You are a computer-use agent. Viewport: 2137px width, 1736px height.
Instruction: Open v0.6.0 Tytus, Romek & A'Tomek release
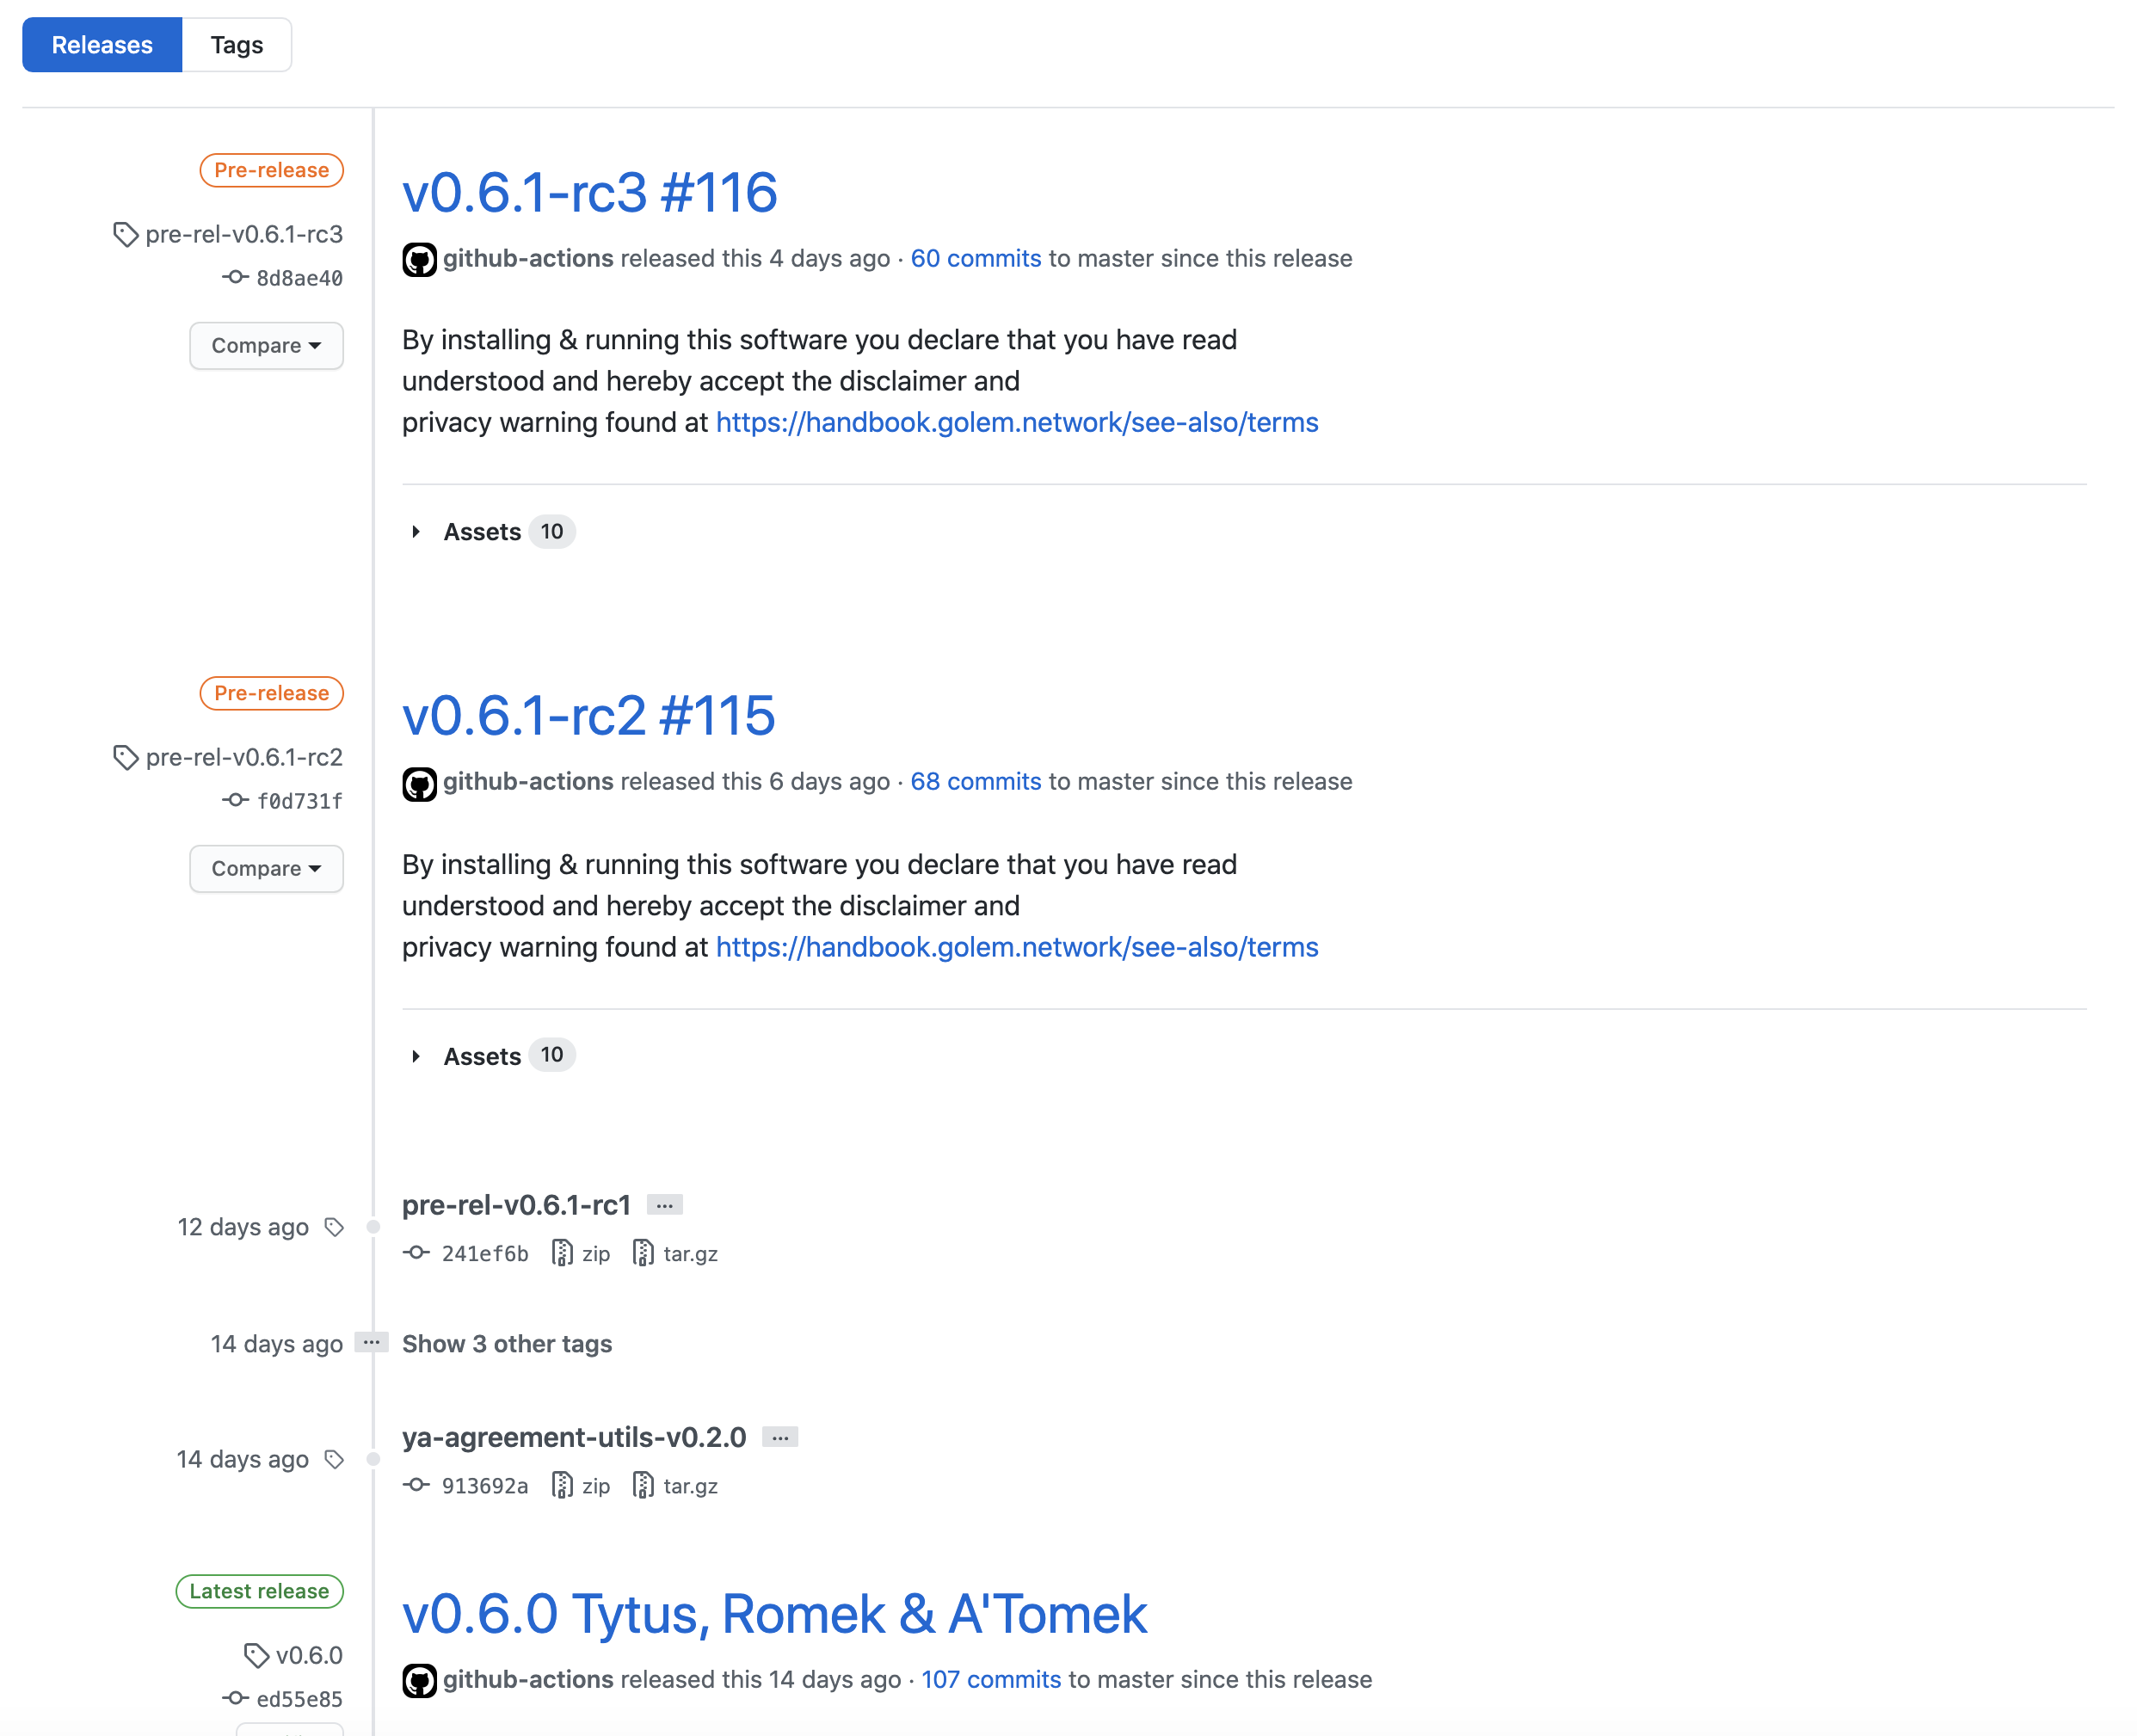pyautogui.click(x=774, y=1614)
